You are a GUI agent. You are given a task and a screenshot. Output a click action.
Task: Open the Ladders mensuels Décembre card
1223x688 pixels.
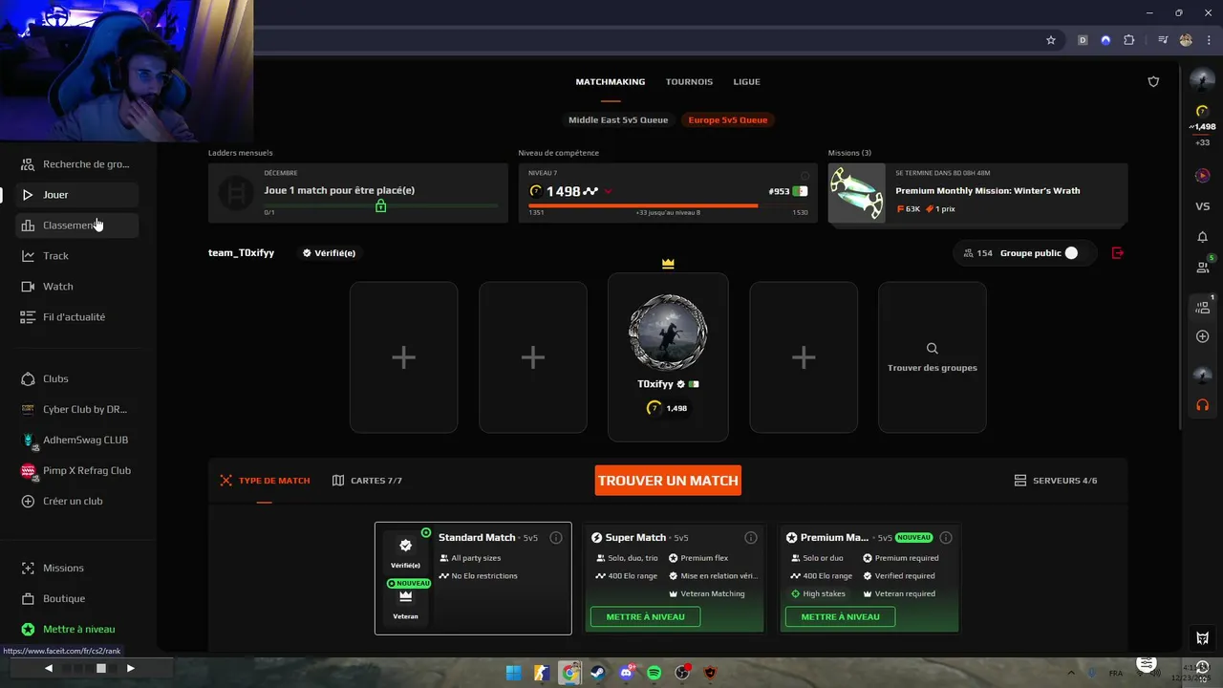coord(358,193)
